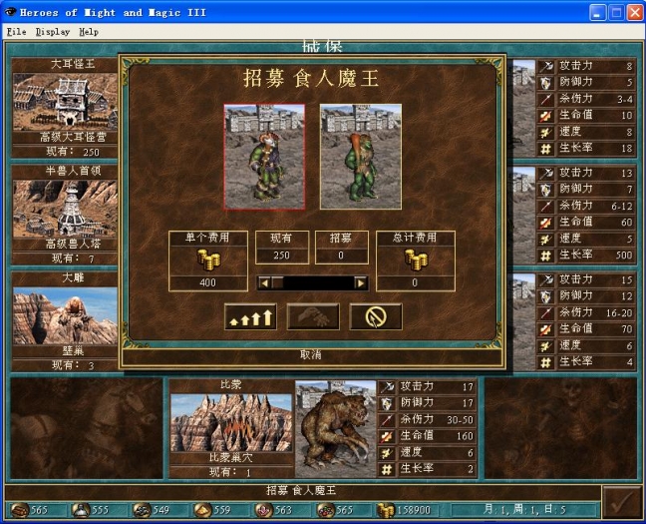Click attack icon with value 8
This screenshot has width=646, height=524.
pyautogui.click(x=546, y=66)
